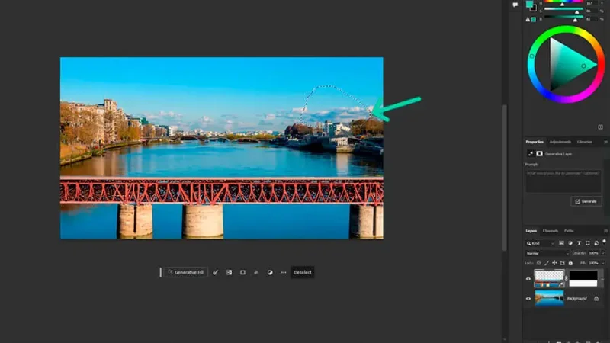Click the hue value field
The image size is (610, 343).
point(592,3)
